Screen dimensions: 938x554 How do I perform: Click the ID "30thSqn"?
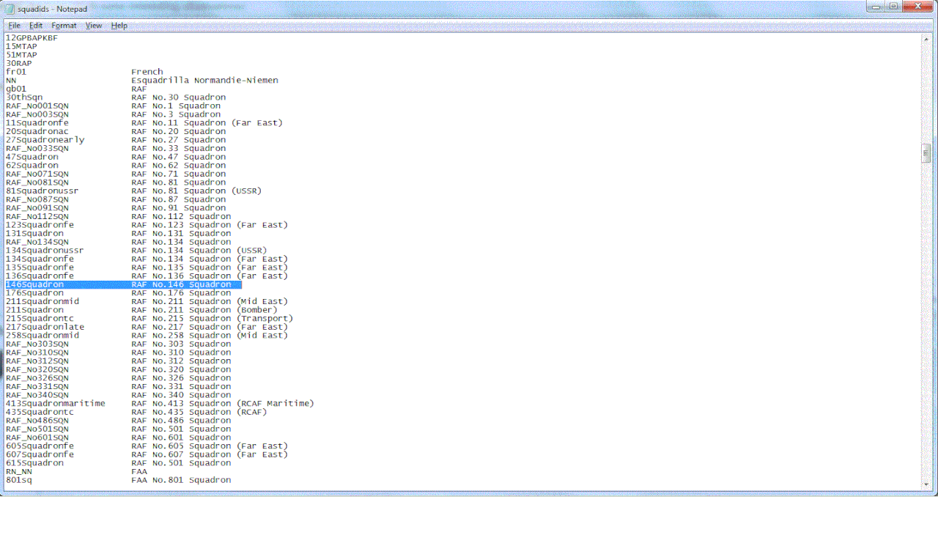pyautogui.click(x=24, y=97)
